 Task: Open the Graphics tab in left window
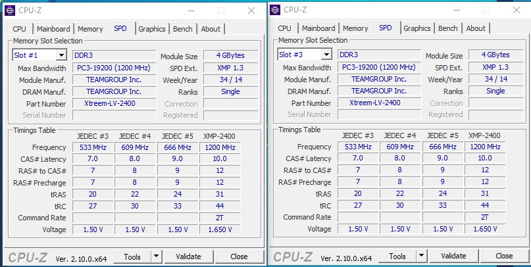[152, 29]
